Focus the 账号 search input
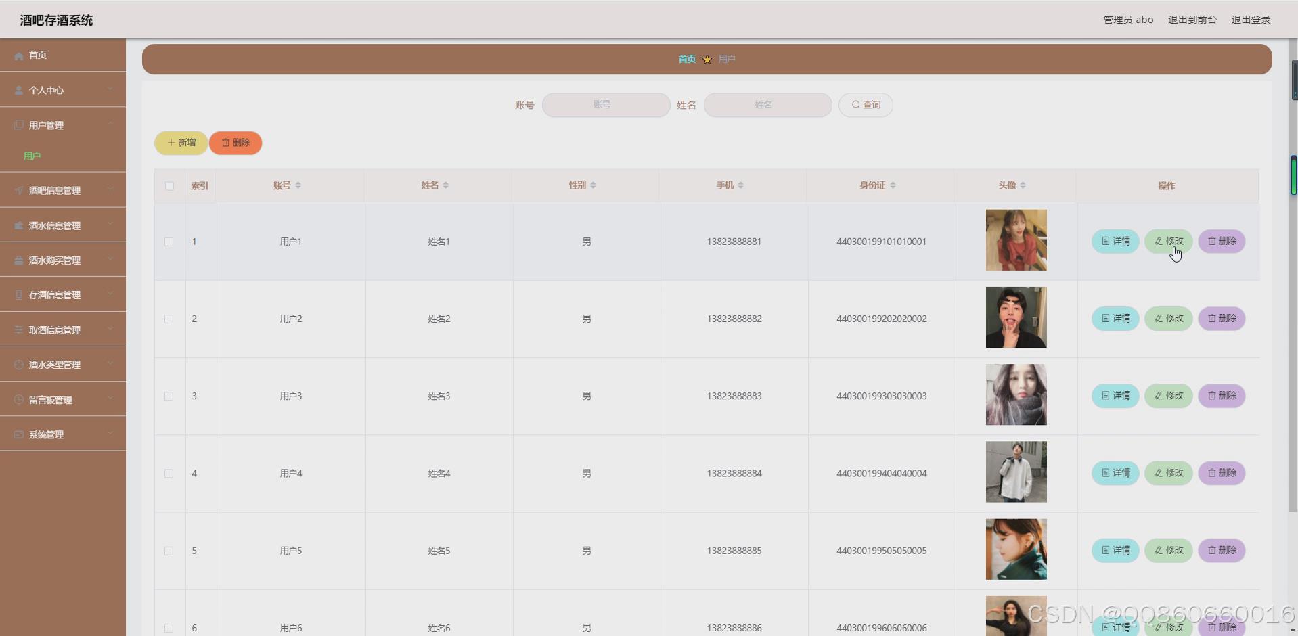Viewport: 1298px width, 636px height. pos(606,105)
